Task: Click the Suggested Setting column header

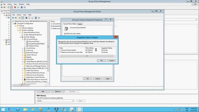Action: [x=108, y=48]
